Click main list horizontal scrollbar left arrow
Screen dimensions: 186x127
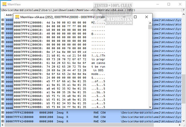click(x=2, y=125)
